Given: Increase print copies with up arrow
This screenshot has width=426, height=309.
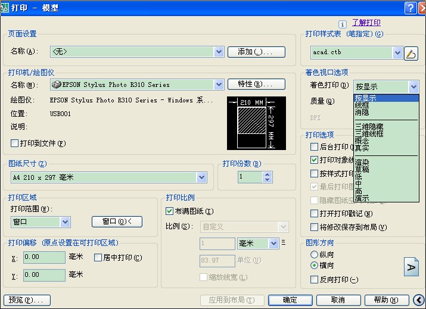Looking at the screenshot, I should (x=268, y=174).
